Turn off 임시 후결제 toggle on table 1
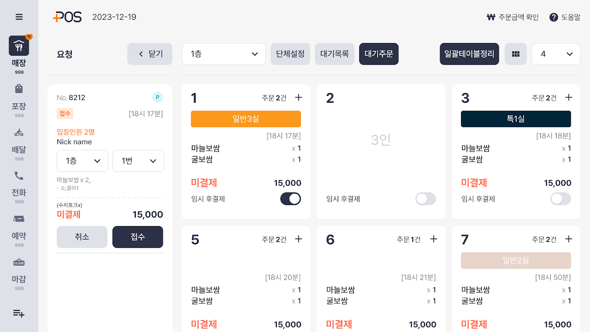 click(x=290, y=199)
